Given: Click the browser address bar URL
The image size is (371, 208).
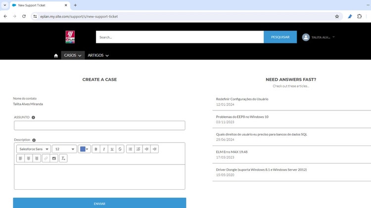Looking at the screenshot, I should (x=79, y=16).
